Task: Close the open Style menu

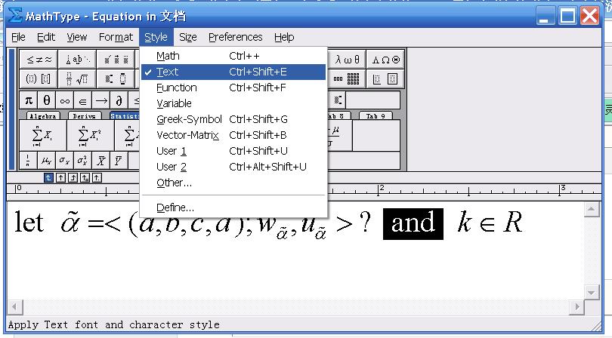Action: [x=156, y=37]
